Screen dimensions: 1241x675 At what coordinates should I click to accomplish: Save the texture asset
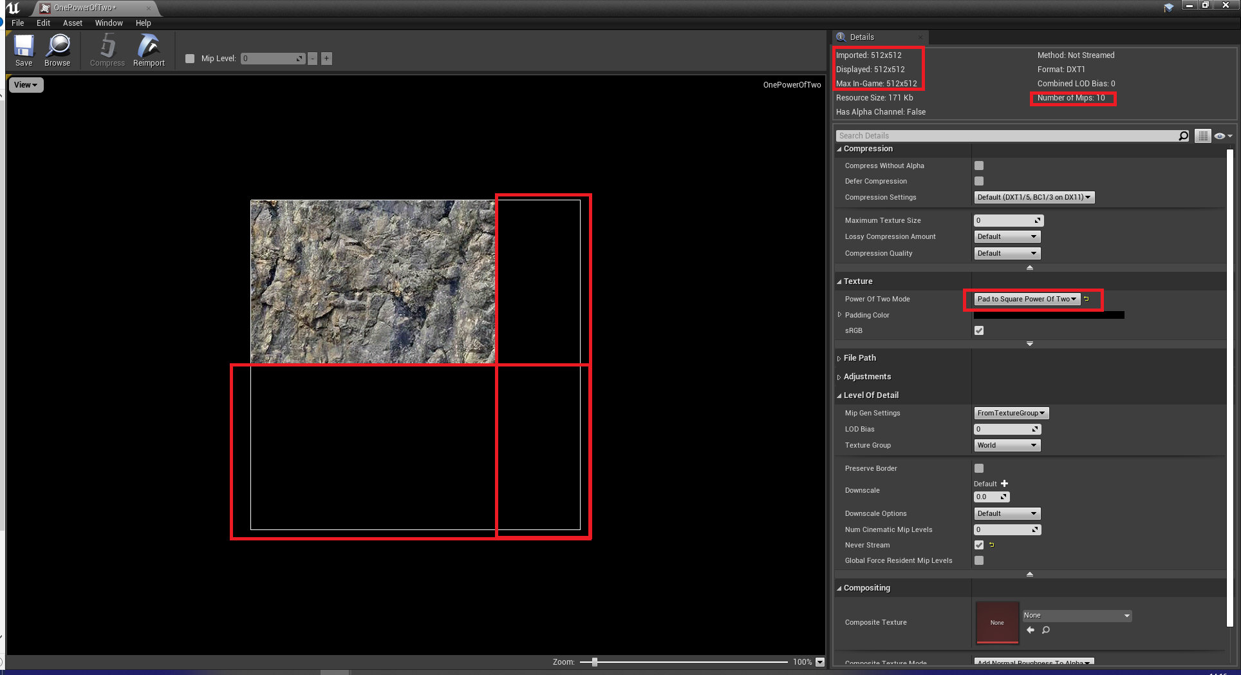[x=24, y=50]
